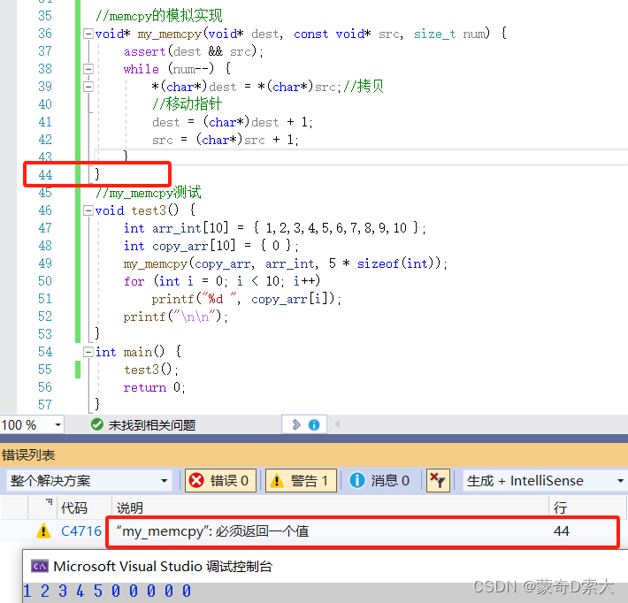The width and height of the screenshot is (628, 603).
Task: Open the 100 % zoom level dropdown
Action: (32, 424)
